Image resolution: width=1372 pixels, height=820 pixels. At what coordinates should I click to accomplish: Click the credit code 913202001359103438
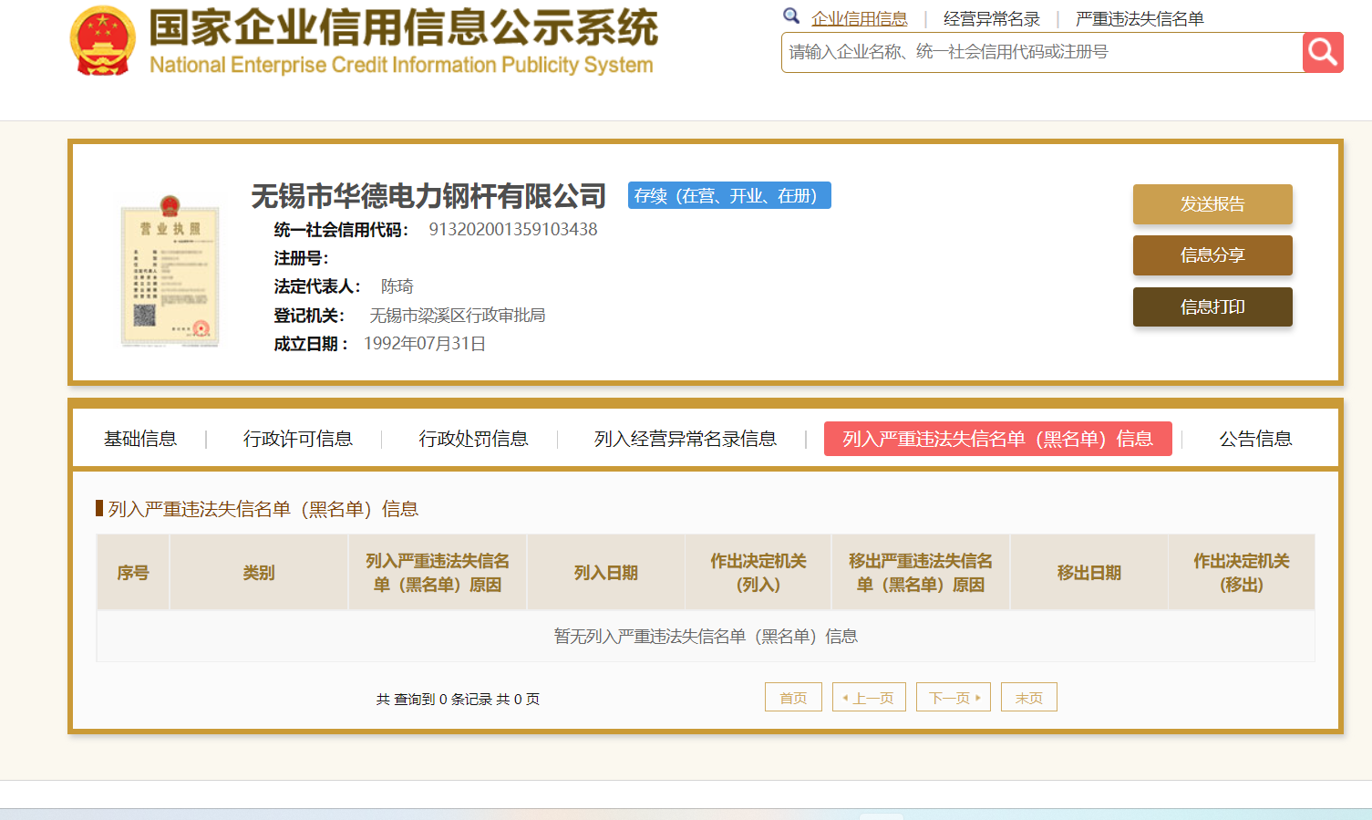513,229
